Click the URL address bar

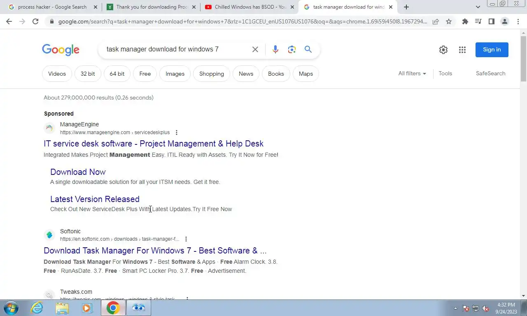click(243, 21)
